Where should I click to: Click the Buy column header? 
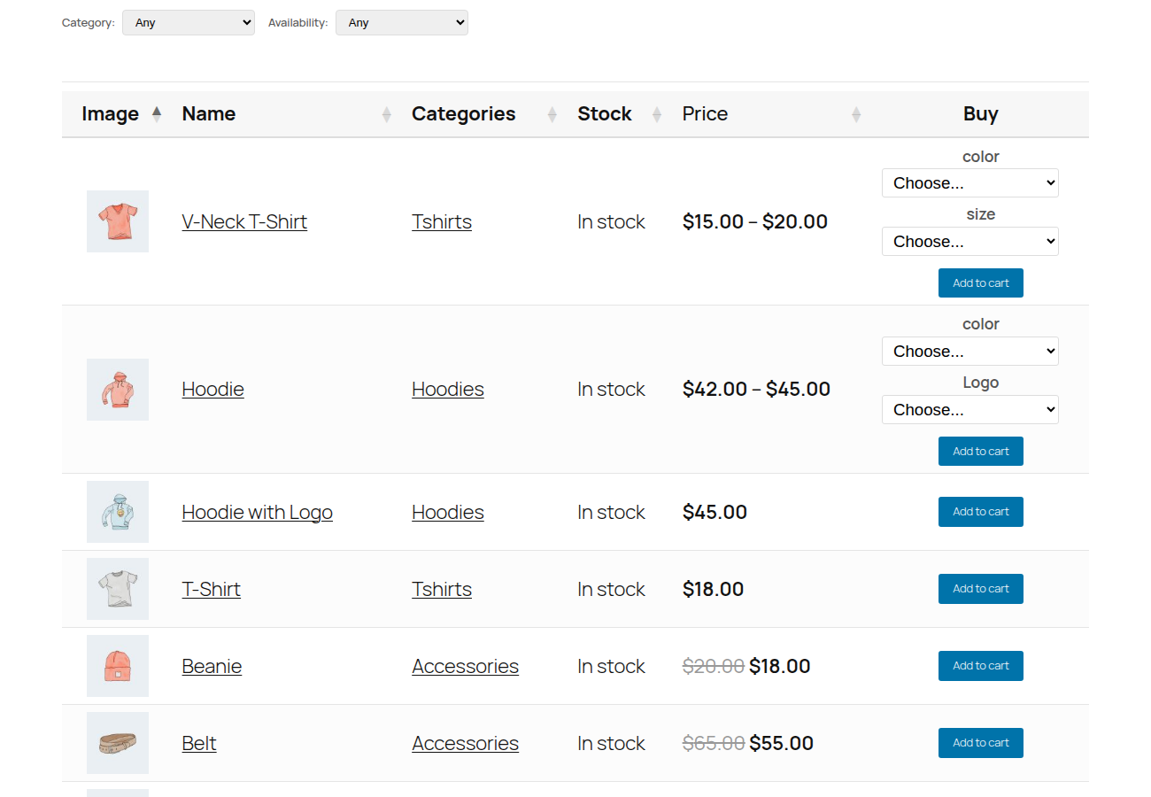click(x=981, y=113)
